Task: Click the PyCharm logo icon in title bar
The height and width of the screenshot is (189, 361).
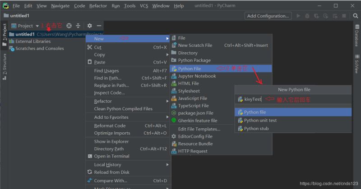Action: 5,6
